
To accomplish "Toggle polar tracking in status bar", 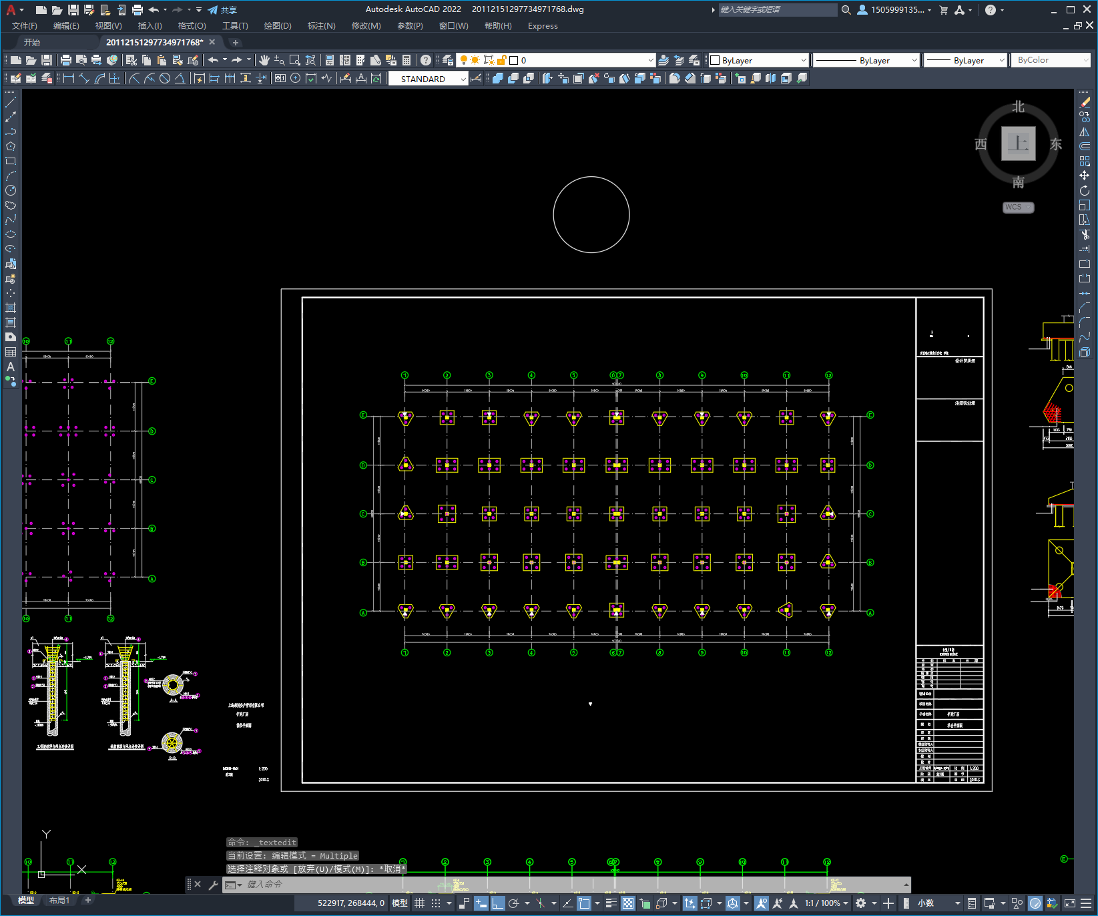I will 514,903.
